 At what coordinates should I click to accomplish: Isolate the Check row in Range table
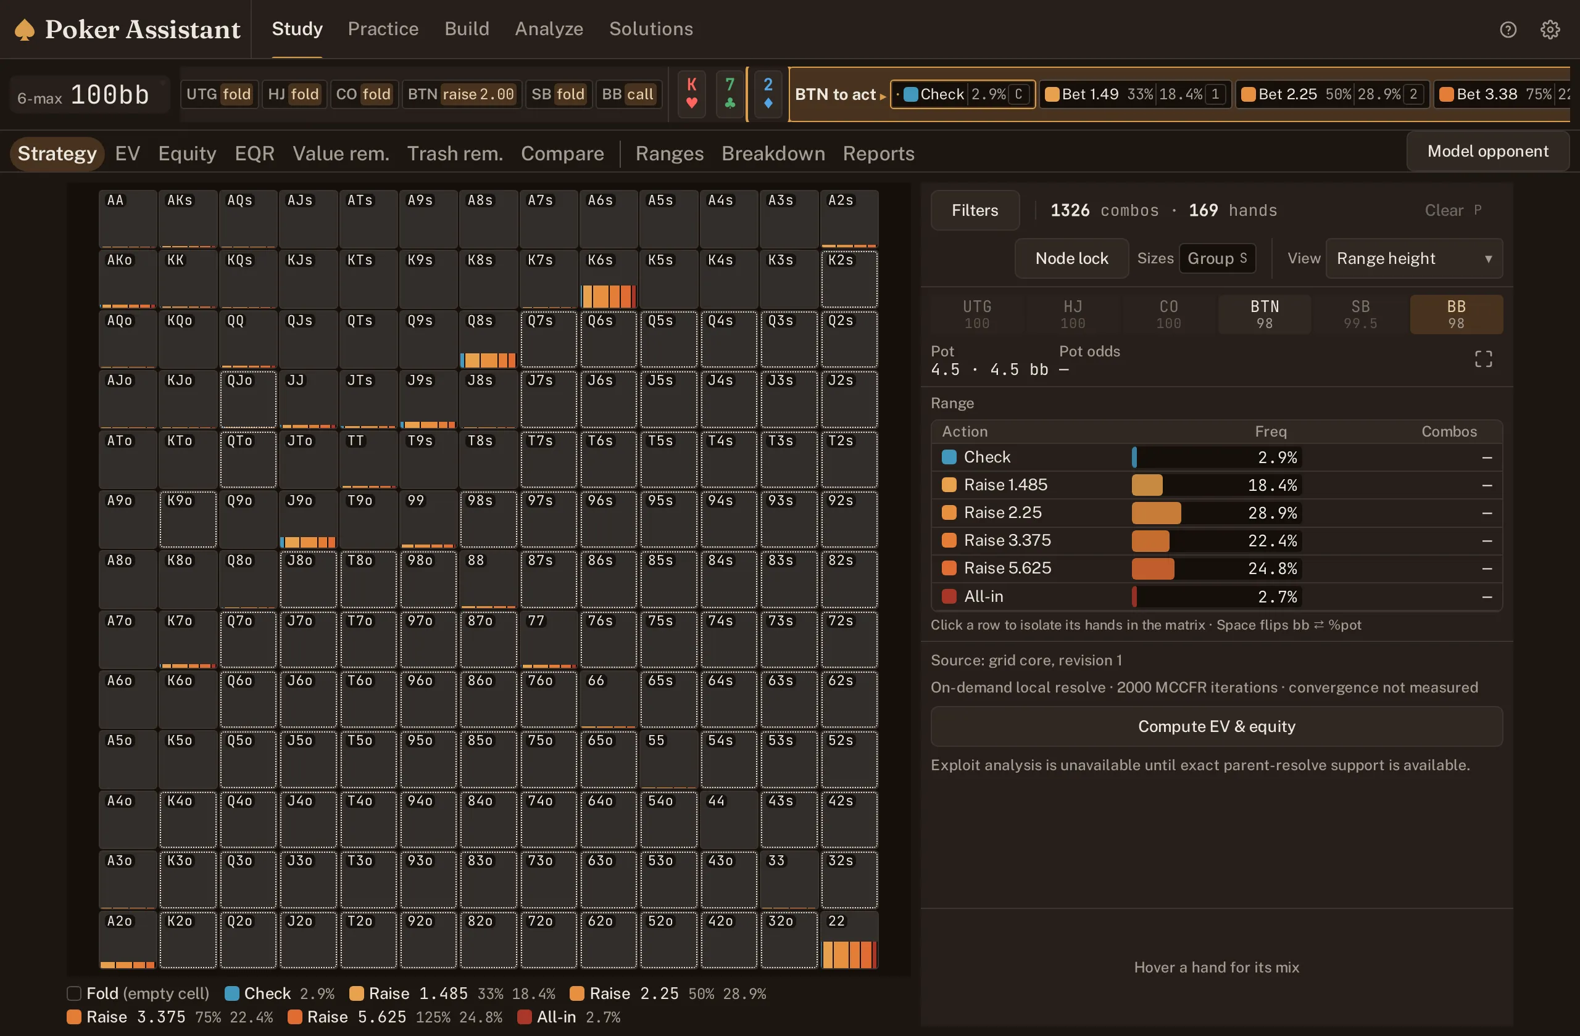pos(1216,458)
